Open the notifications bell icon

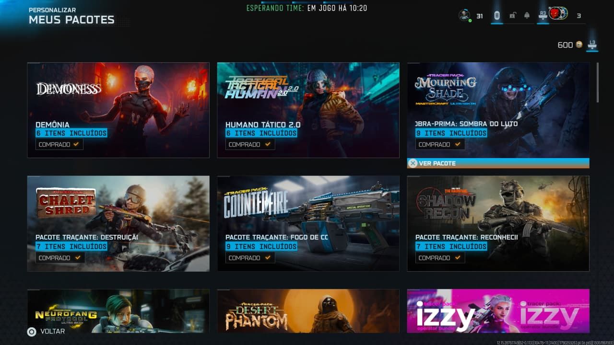(527, 16)
